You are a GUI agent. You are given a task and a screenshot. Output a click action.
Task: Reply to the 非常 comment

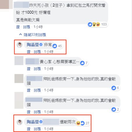[x=37, y=52]
